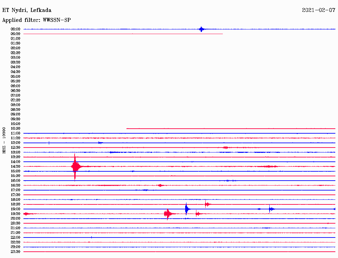Select the 02:00 time label

[x=16, y=48]
